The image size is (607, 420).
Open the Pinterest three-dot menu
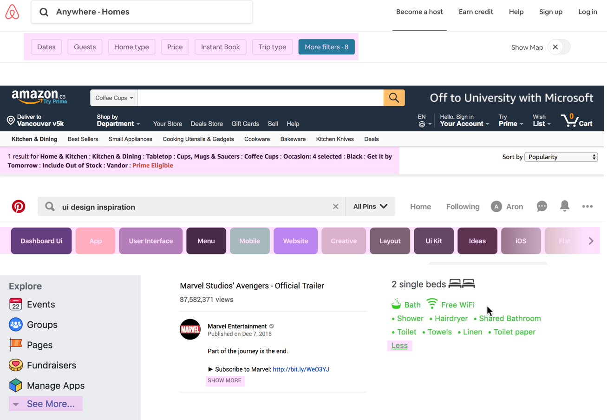pos(587,207)
